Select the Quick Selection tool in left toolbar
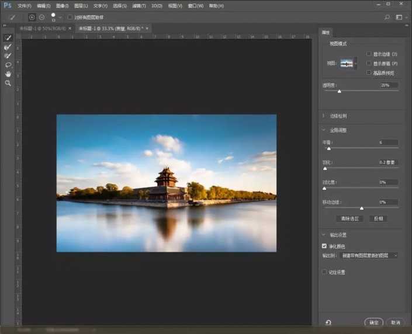 8,37
